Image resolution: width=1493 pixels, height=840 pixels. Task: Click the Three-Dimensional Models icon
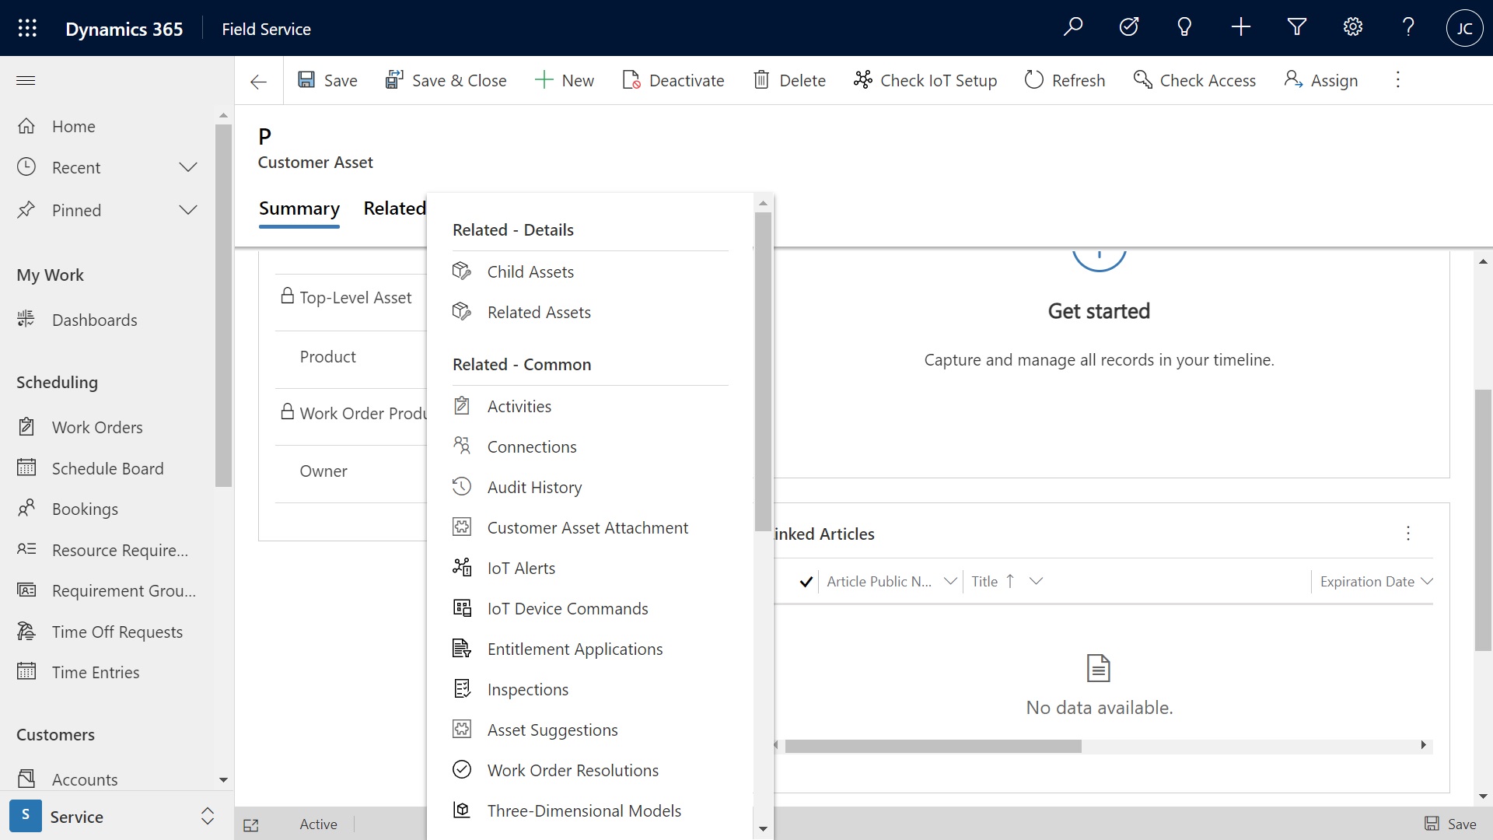point(463,809)
